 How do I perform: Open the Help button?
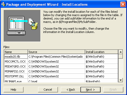tap(13, 90)
